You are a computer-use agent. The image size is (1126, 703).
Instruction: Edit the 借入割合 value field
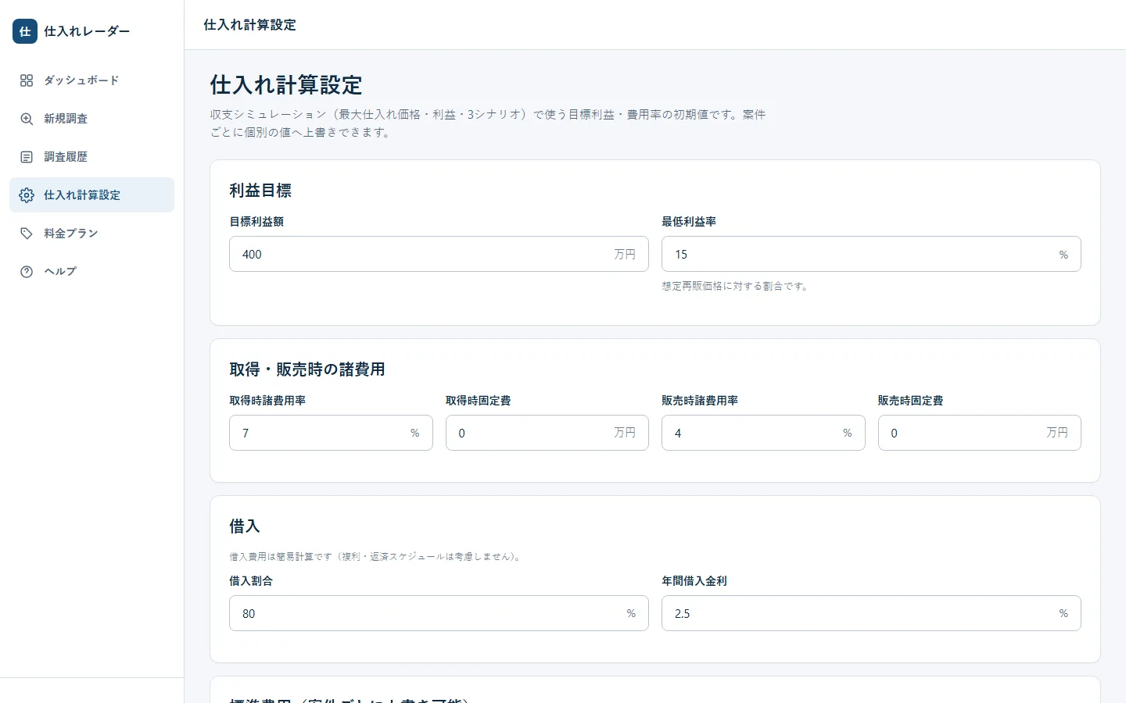point(439,613)
